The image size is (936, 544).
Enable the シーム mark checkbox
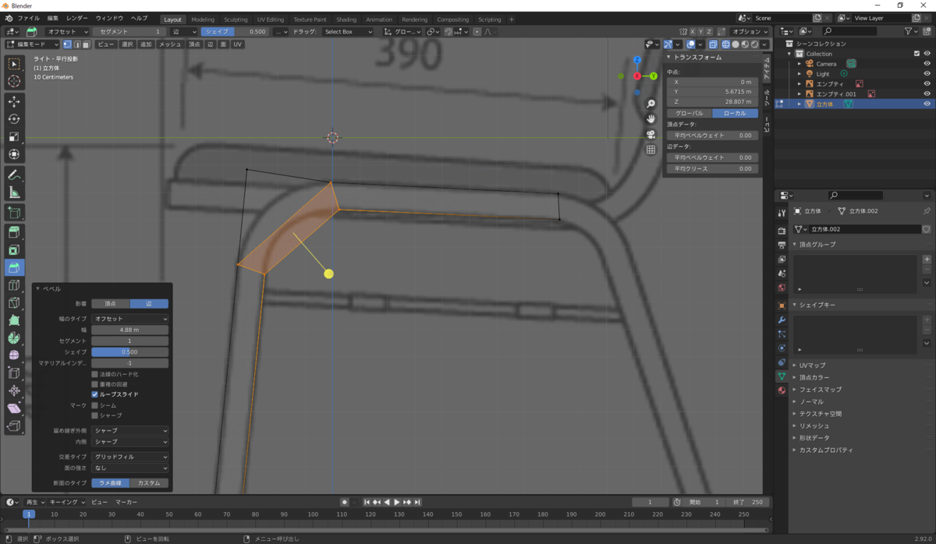[x=95, y=405]
